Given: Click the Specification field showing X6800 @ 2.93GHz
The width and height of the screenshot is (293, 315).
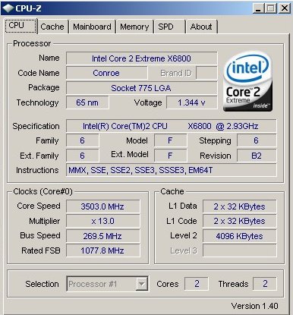Looking at the screenshot, I should coord(172,126).
